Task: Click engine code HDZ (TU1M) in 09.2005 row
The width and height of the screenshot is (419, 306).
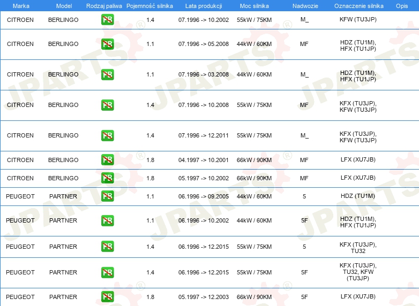Action: pos(358,196)
